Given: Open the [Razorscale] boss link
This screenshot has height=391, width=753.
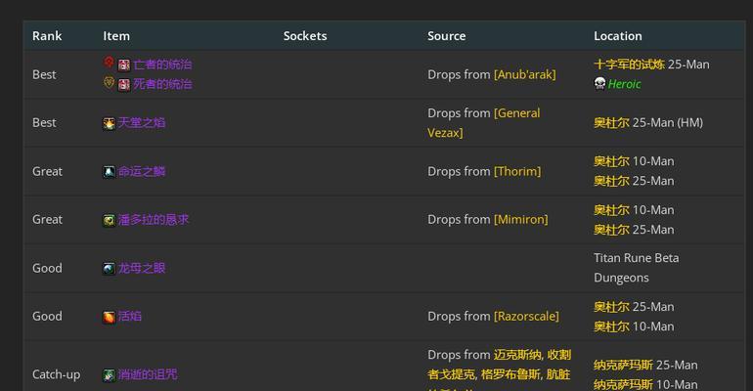Looking at the screenshot, I should click(x=526, y=317).
